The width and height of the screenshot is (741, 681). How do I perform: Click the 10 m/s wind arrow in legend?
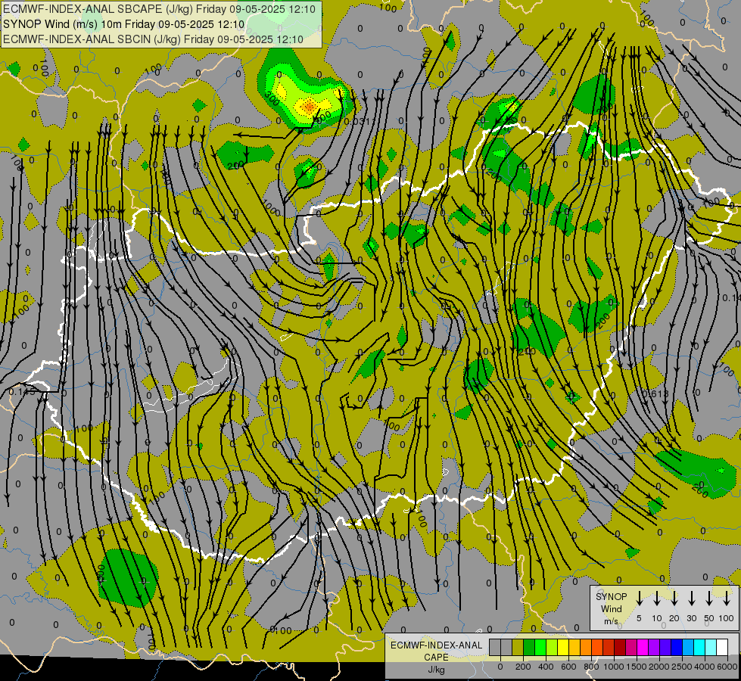[656, 599]
